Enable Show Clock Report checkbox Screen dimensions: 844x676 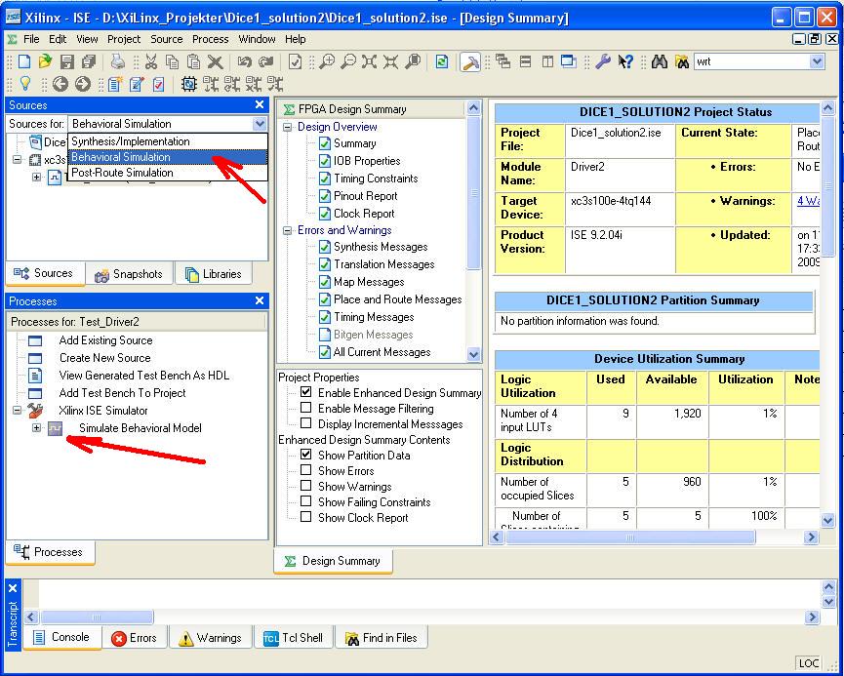pyautogui.click(x=305, y=517)
